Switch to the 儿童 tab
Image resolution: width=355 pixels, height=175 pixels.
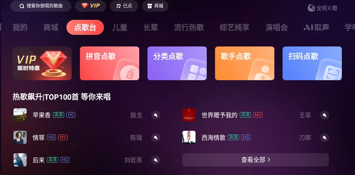pyautogui.click(x=120, y=27)
